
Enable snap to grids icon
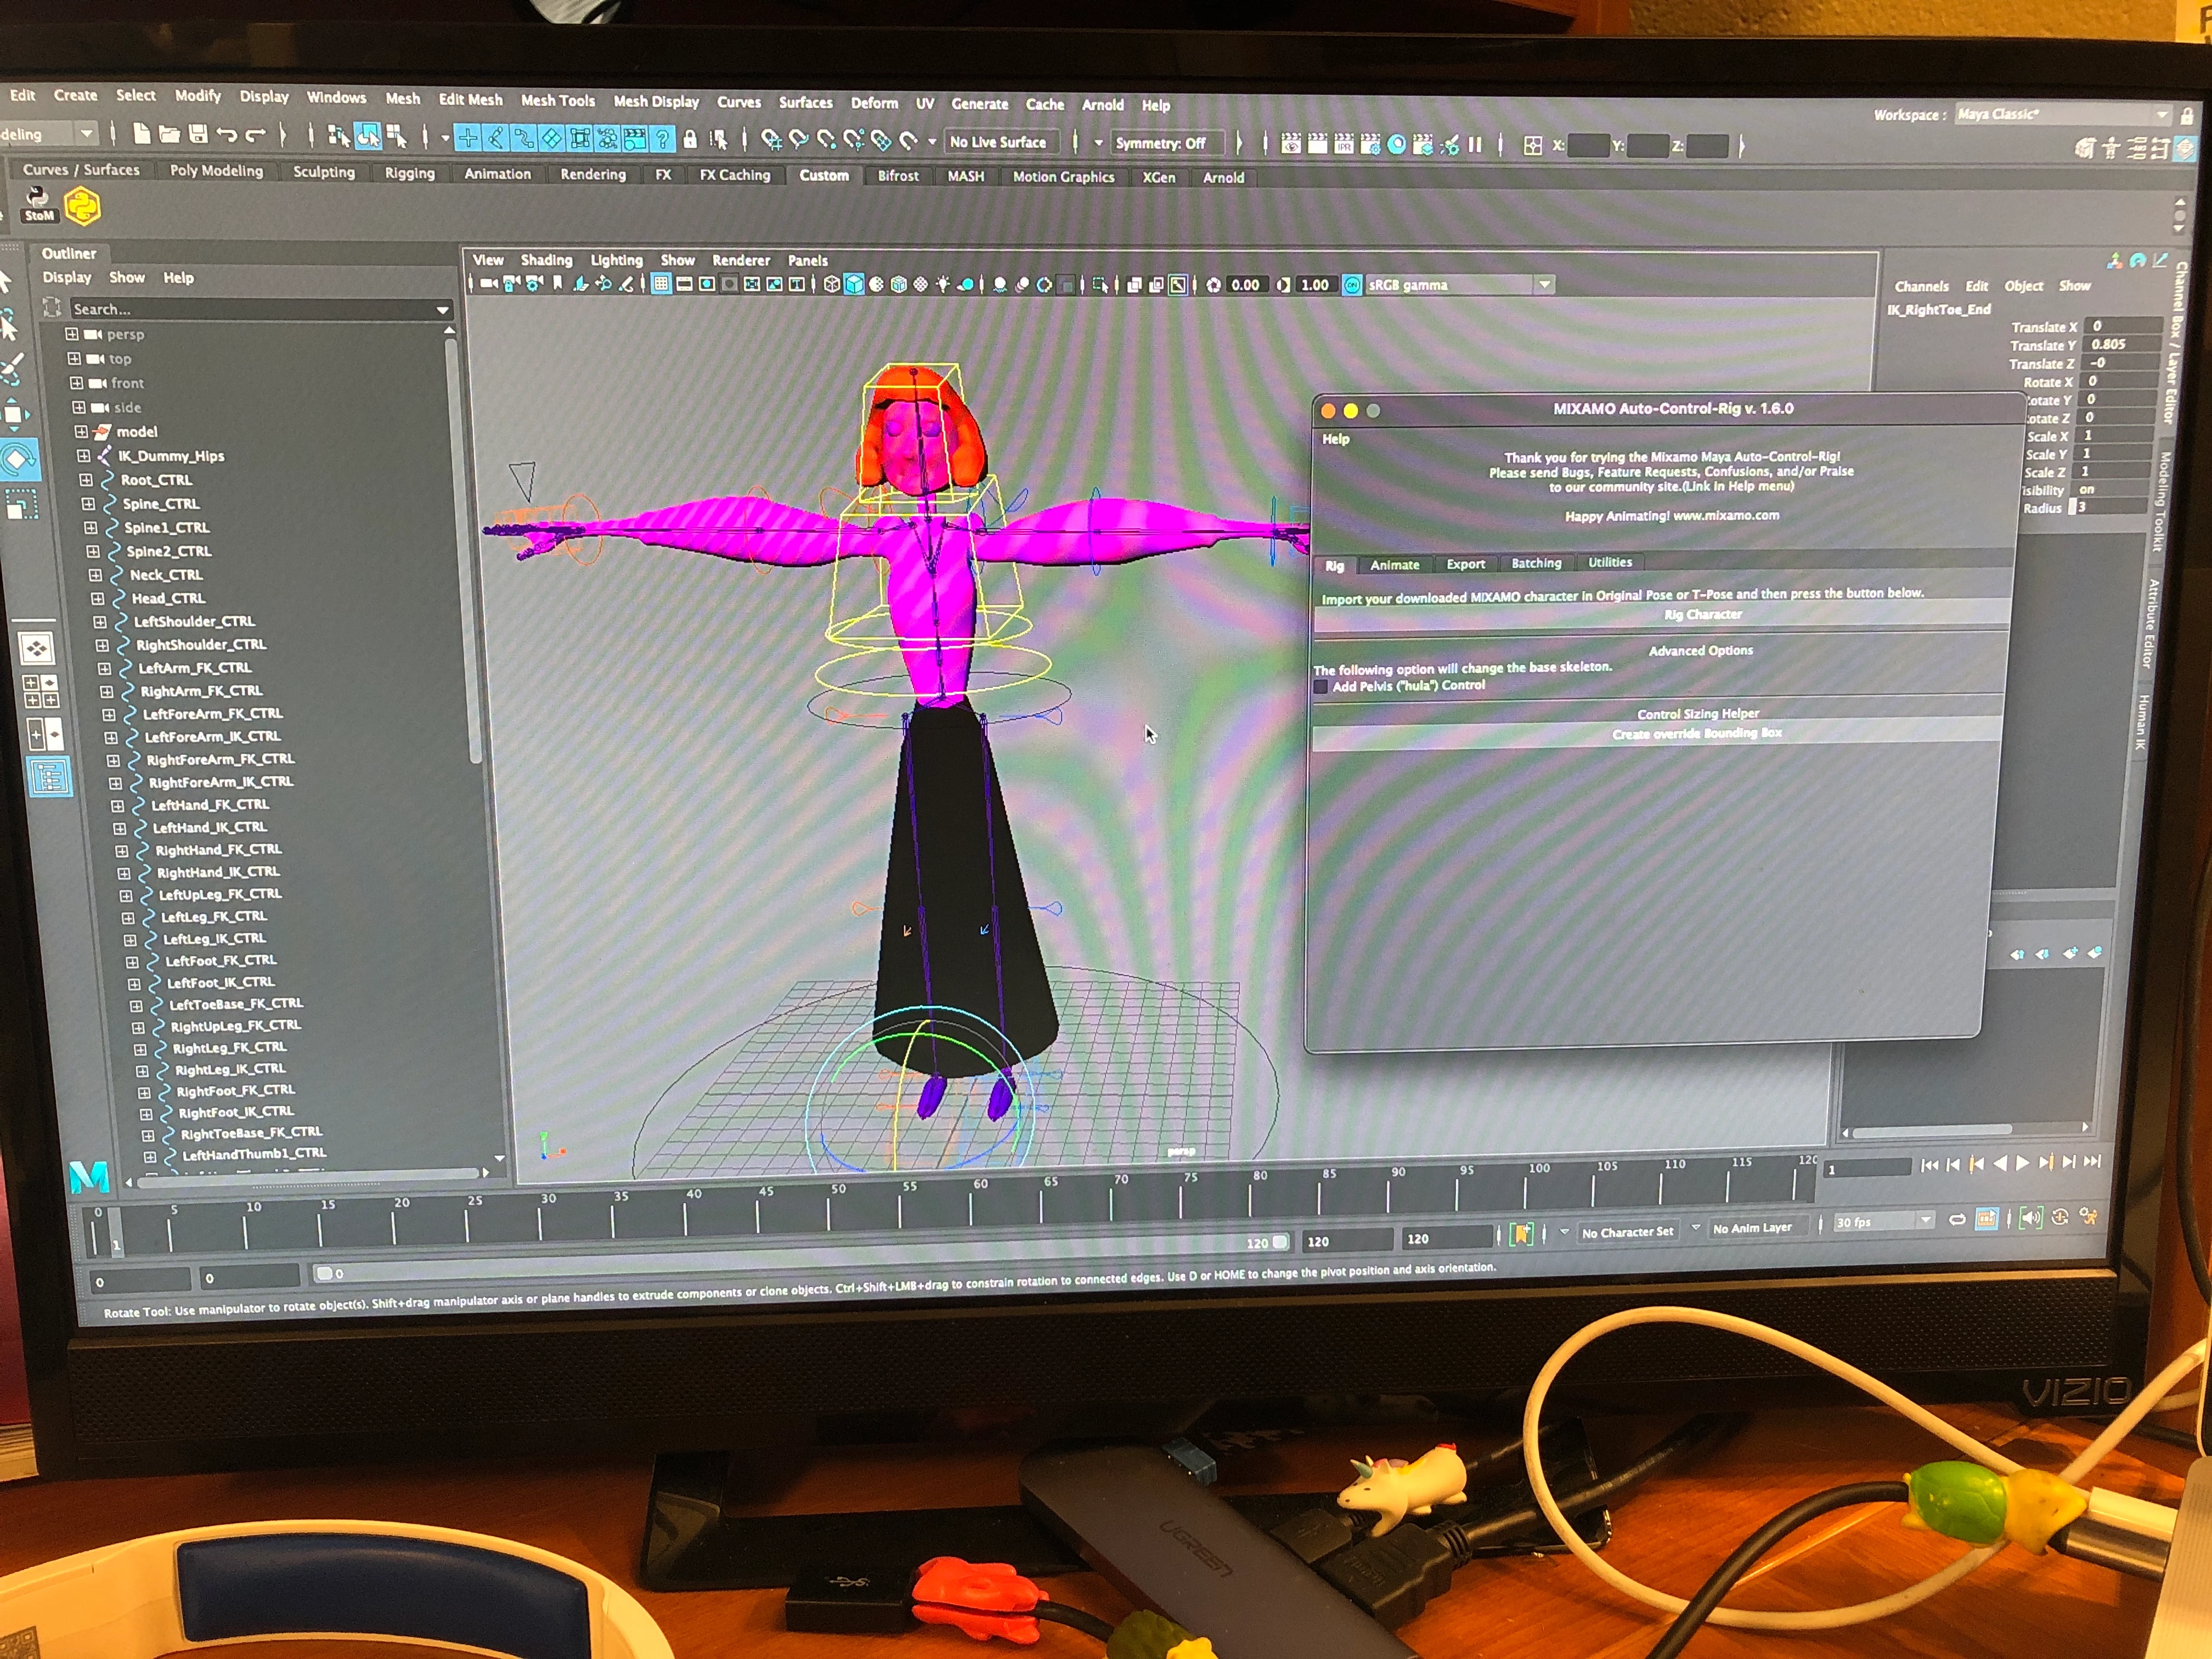pos(770,140)
